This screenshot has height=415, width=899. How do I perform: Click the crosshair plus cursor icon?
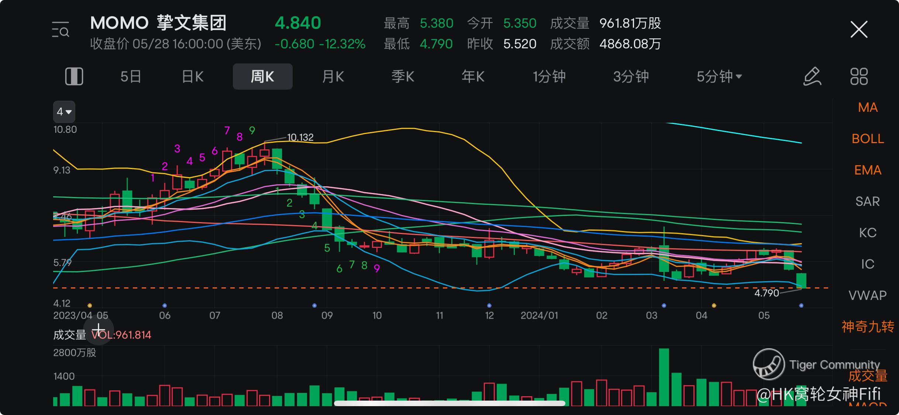point(99,330)
